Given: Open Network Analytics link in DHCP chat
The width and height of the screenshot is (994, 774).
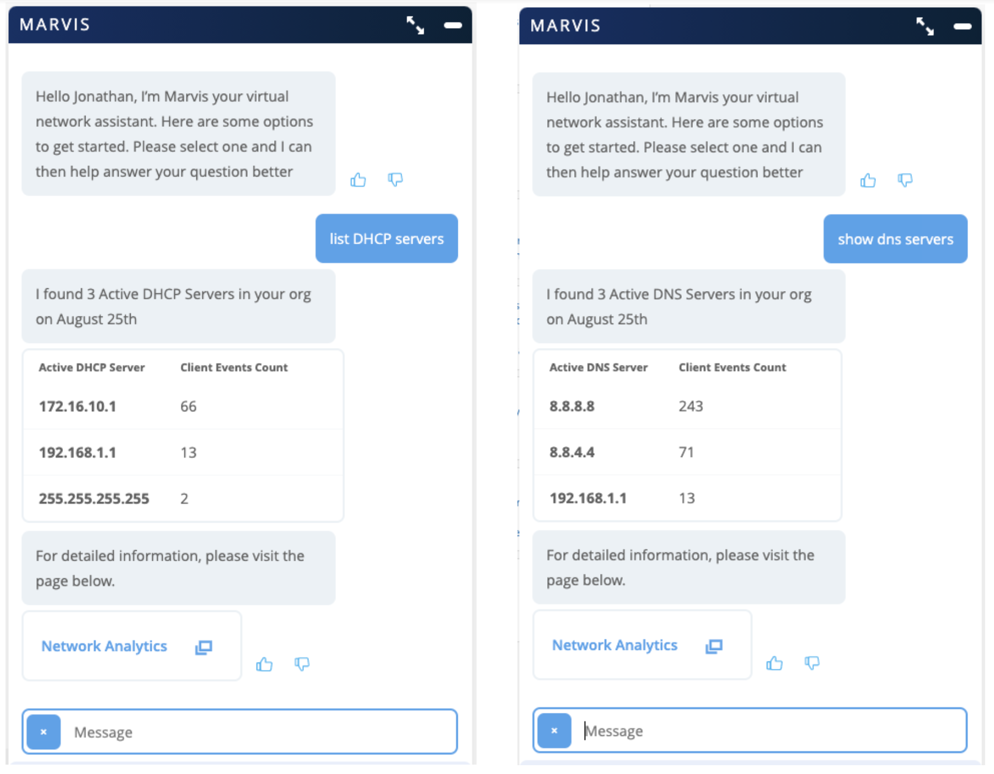Looking at the screenshot, I should [x=105, y=646].
